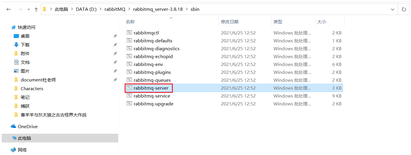Image resolution: width=411 pixels, height=155 pixels.
Task: Select file name rabbitmq-plugins
Action: pos(152,72)
